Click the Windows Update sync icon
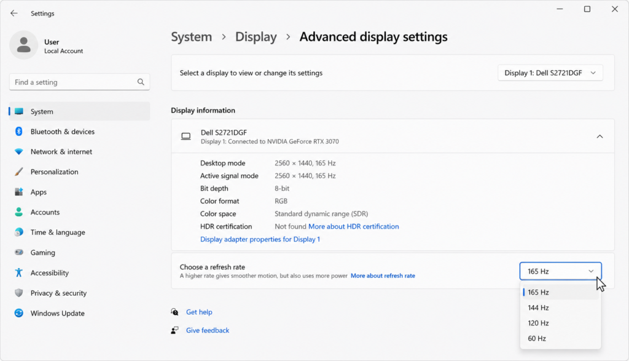Image resolution: width=629 pixels, height=361 pixels. (x=19, y=313)
